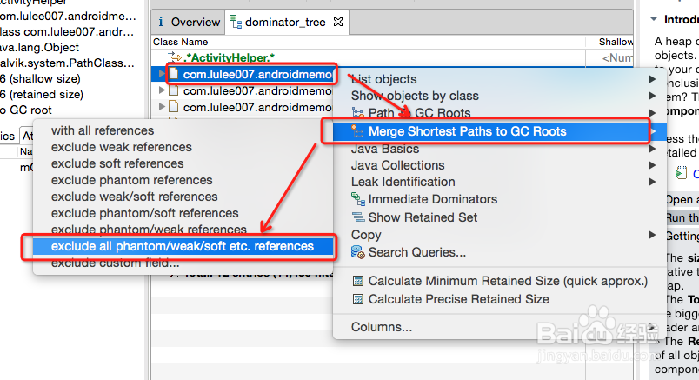Click the Search Queries icon
Screen dimensions: 699x380
click(357, 252)
